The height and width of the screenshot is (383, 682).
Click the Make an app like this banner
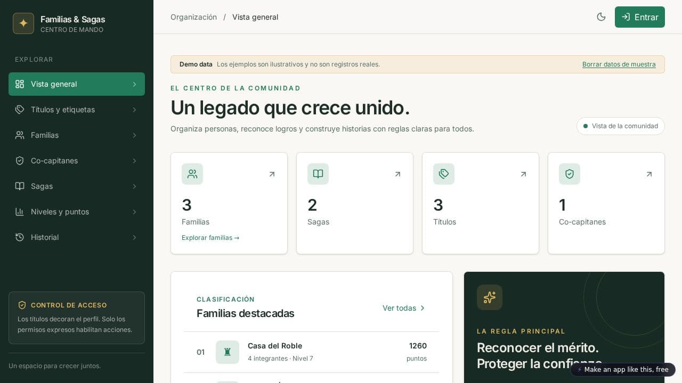tap(623, 370)
